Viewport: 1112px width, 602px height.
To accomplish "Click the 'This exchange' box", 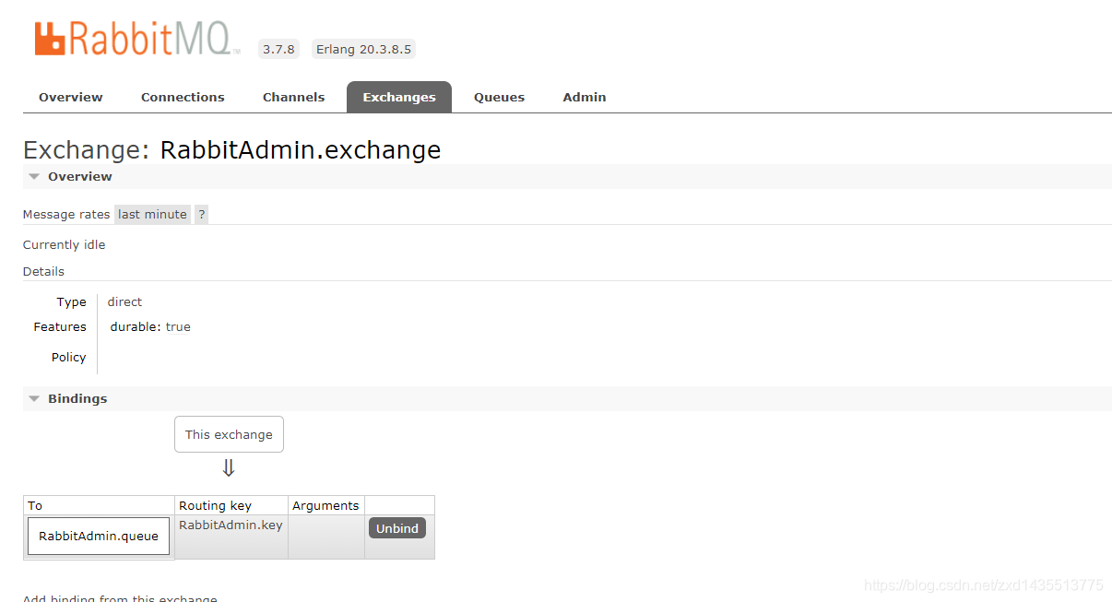I will (229, 434).
